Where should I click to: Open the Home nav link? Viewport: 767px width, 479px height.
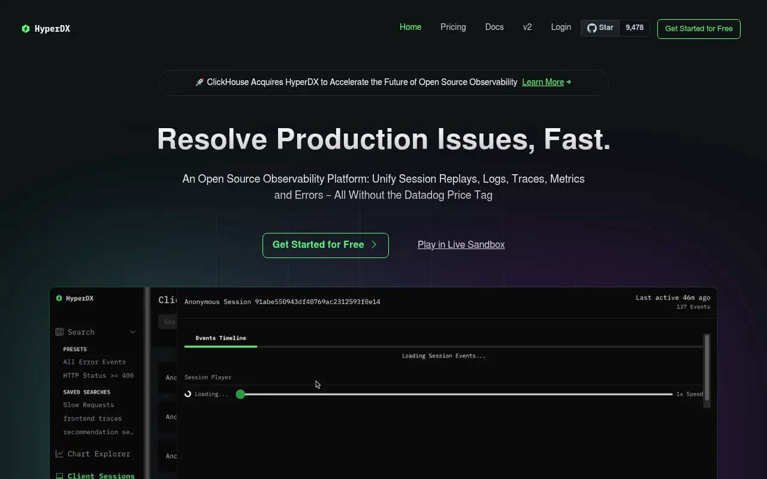[410, 27]
